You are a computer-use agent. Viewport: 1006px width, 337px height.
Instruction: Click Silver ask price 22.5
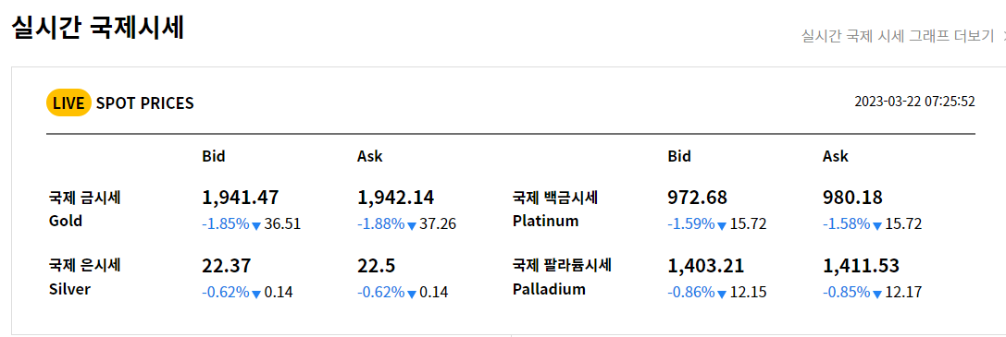(x=377, y=265)
